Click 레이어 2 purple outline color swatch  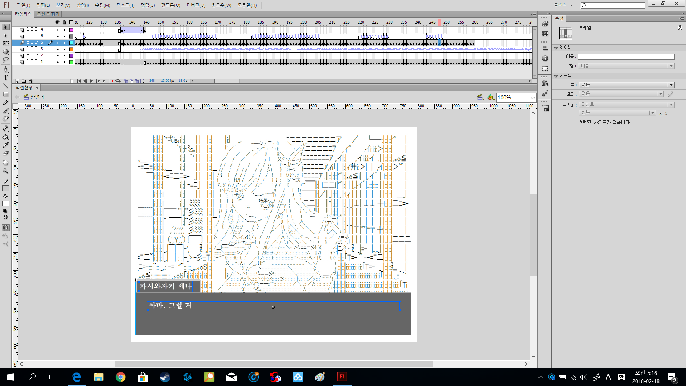tap(71, 55)
